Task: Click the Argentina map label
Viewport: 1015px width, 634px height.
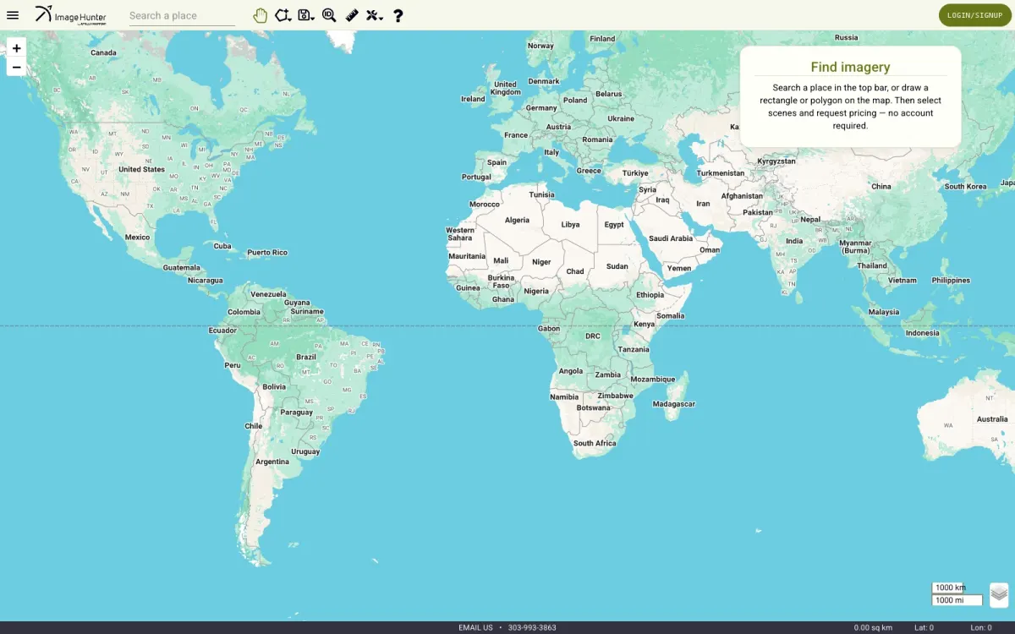Action: [272, 462]
